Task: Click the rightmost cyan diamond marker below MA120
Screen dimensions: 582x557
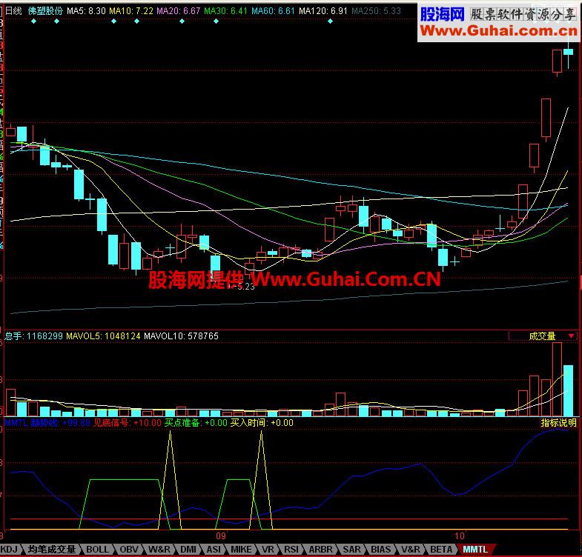Action: click(330, 21)
